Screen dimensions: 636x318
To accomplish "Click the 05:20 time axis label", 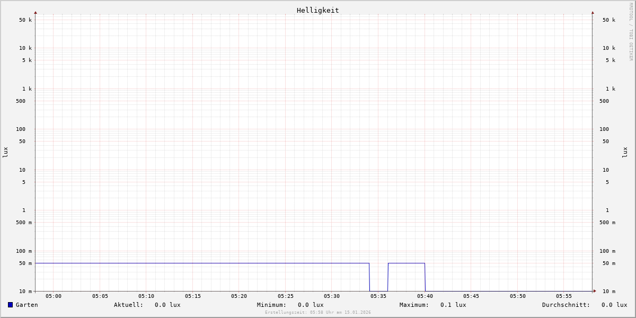I will (239, 296).
